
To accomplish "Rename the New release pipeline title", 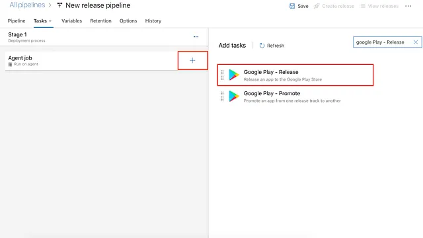I will [98, 5].
